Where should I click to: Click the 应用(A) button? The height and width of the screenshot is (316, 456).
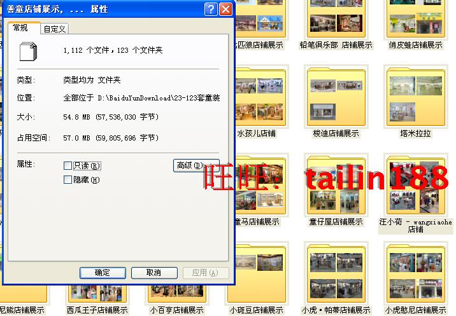(206, 273)
